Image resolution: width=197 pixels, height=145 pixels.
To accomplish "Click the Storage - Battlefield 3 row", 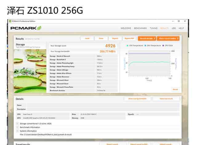I will pyautogui.click(x=83, y=60).
